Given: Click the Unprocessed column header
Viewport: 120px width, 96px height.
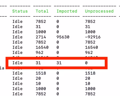Looking at the screenshot, I should tap(99, 11).
